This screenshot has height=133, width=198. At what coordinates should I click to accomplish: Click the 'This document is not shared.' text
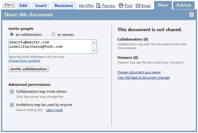(150, 30)
